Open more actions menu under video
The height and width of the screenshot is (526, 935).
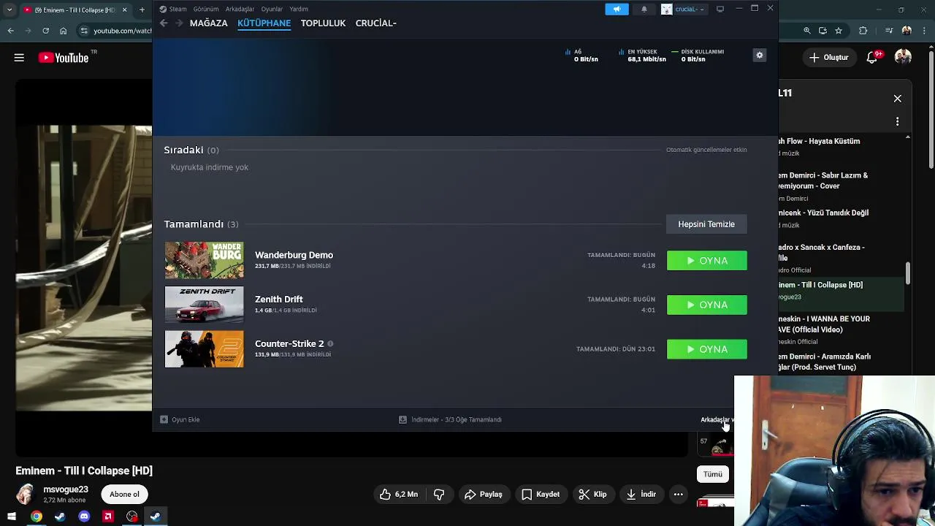678,495
